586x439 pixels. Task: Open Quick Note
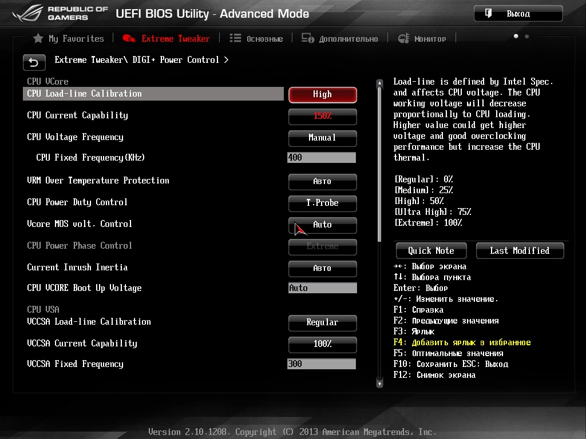(431, 250)
